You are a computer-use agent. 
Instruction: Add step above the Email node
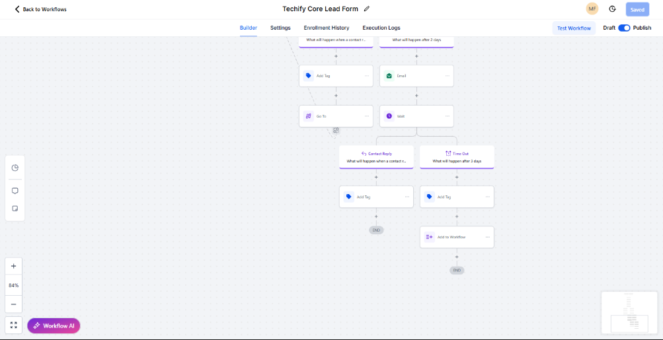[416, 56]
